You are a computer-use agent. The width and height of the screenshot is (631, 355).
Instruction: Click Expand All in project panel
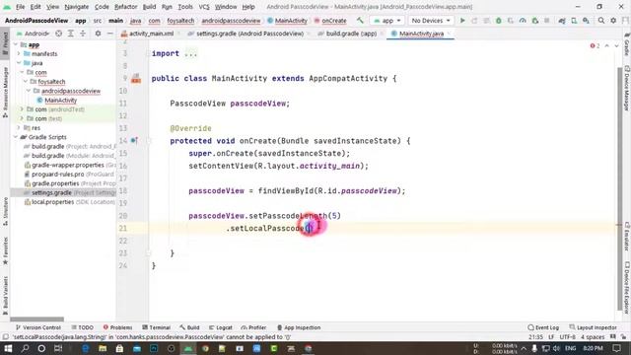70,34
